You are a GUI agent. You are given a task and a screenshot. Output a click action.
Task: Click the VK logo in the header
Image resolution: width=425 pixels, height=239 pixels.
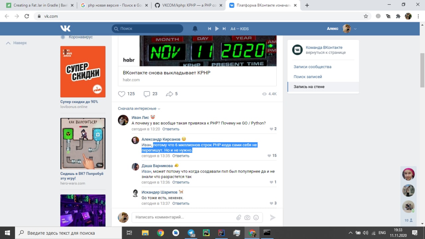[65, 29]
